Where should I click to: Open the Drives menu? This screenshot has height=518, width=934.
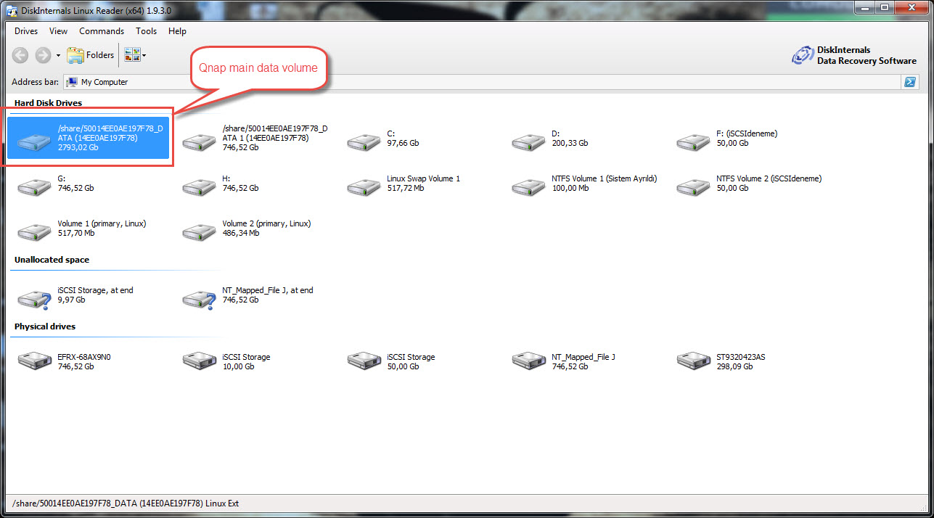tap(26, 31)
